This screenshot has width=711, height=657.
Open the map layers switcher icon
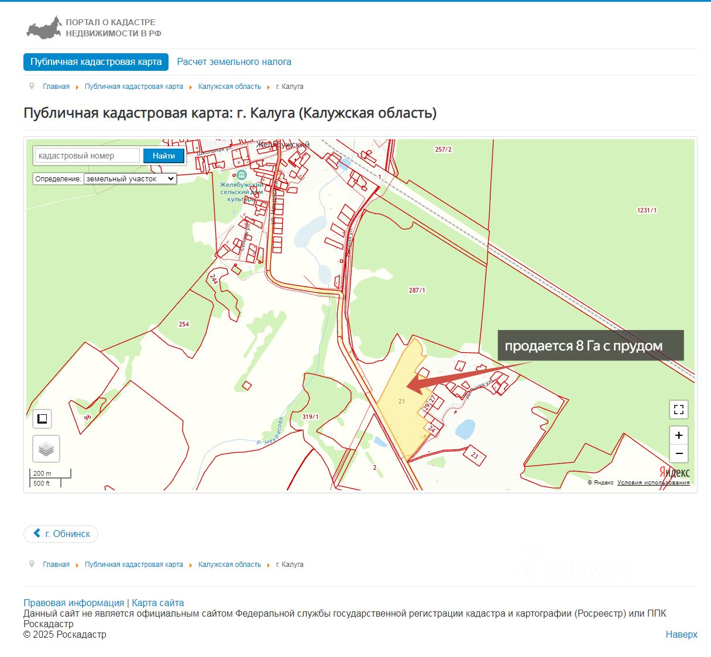click(46, 449)
